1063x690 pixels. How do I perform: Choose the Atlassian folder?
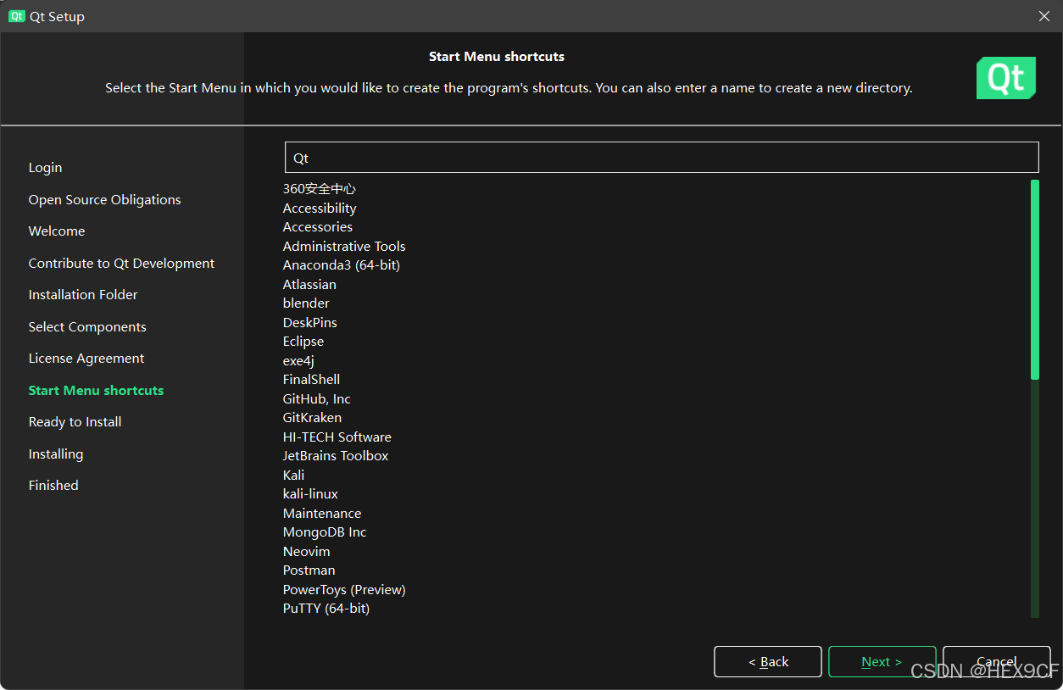click(309, 284)
